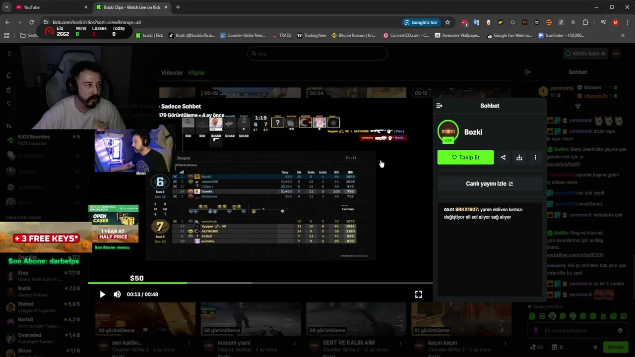Image resolution: width=635 pixels, height=357 pixels.
Task: Open emoji picker in chat input
Action: click(620, 330)
